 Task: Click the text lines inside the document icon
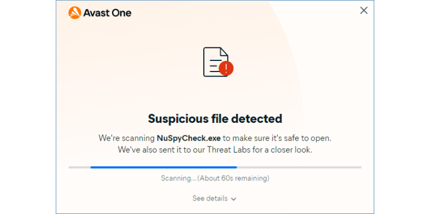tap(214, 65)
